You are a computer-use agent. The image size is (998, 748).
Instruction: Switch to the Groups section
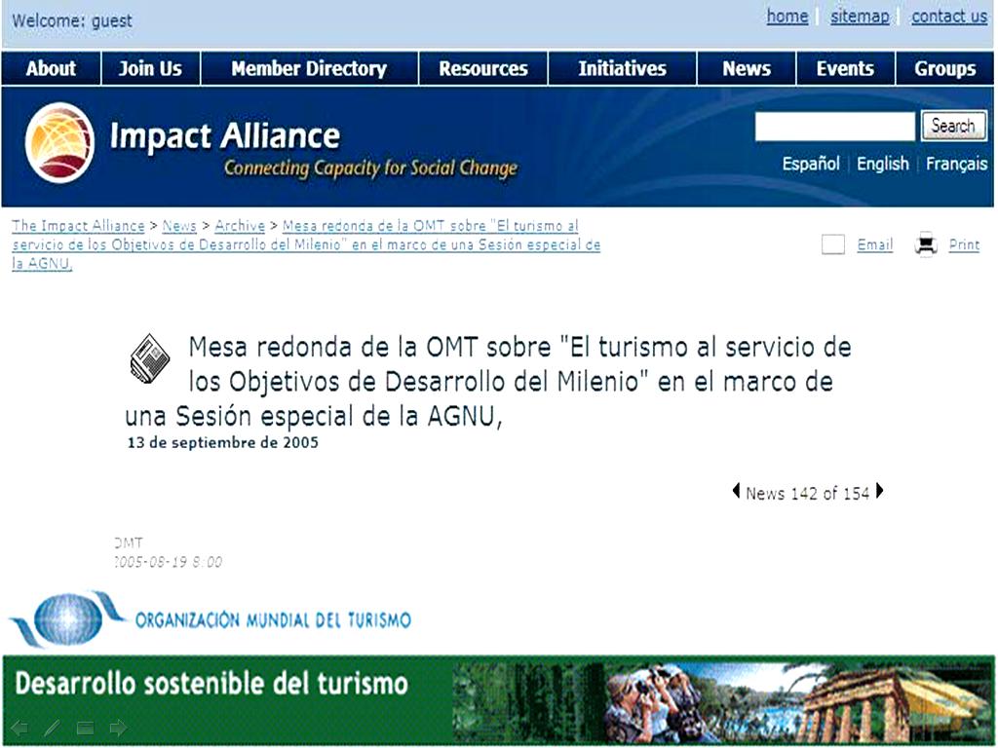coord(944,68)
